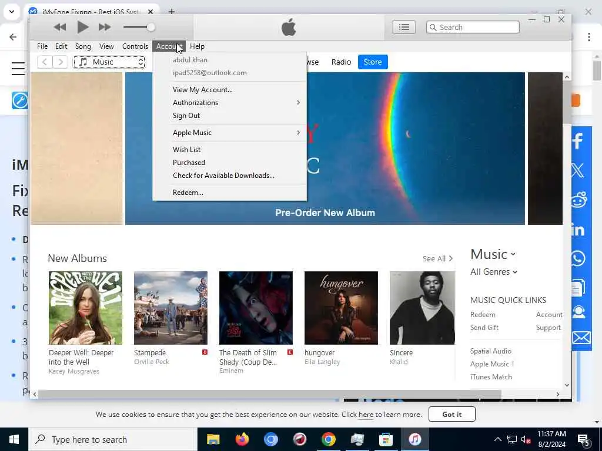Open the Up Next list icon
The height and width of the screenshot is (451, 602).
click(404, 27)
